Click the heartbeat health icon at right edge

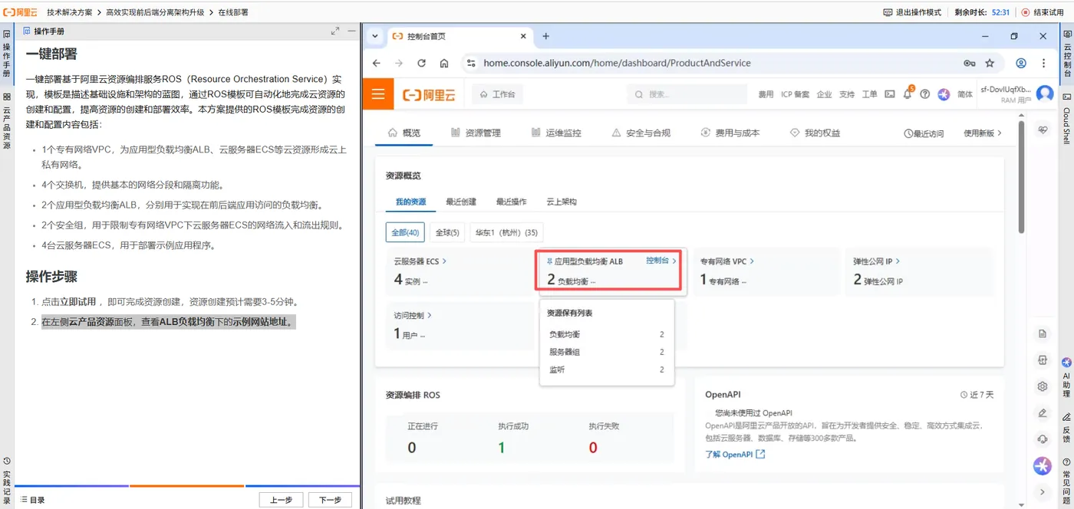[1043, 130]
